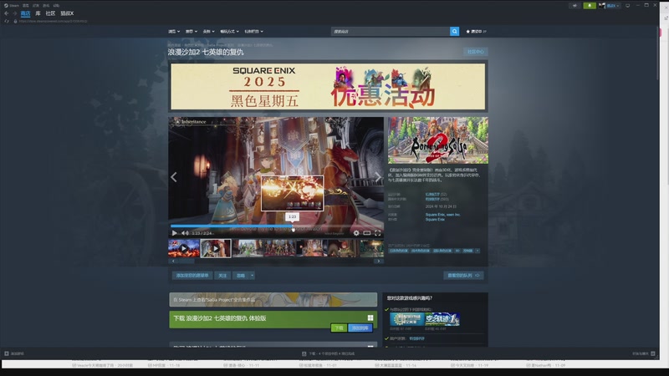Image resolution: width=669 pixels, height=376 pixels.
Task: Open the community hub button
Action: tap(476, 52)
